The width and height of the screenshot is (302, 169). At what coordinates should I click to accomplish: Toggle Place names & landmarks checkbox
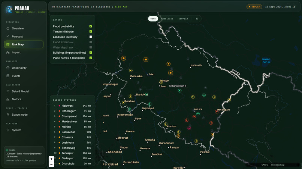tap(91, 58)
